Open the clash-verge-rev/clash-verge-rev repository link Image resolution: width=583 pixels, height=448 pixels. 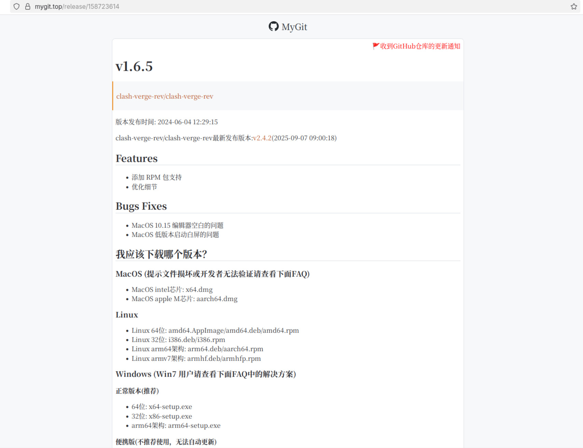click(x=165, y=96)
